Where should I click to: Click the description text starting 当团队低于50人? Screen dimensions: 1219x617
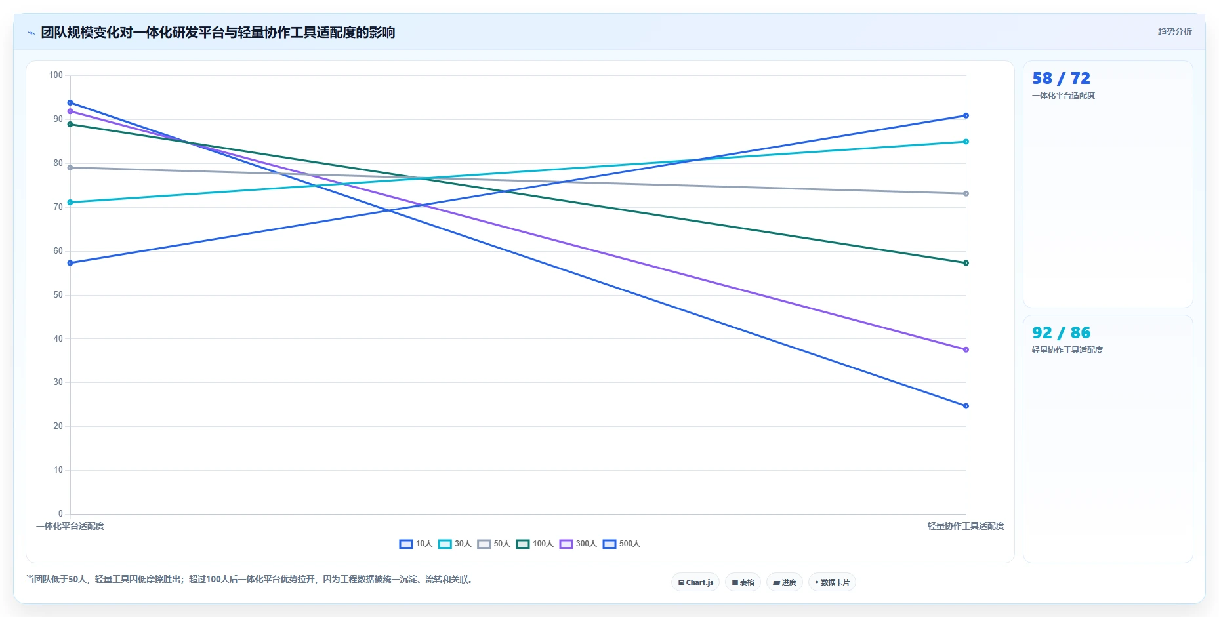(250, 580)
